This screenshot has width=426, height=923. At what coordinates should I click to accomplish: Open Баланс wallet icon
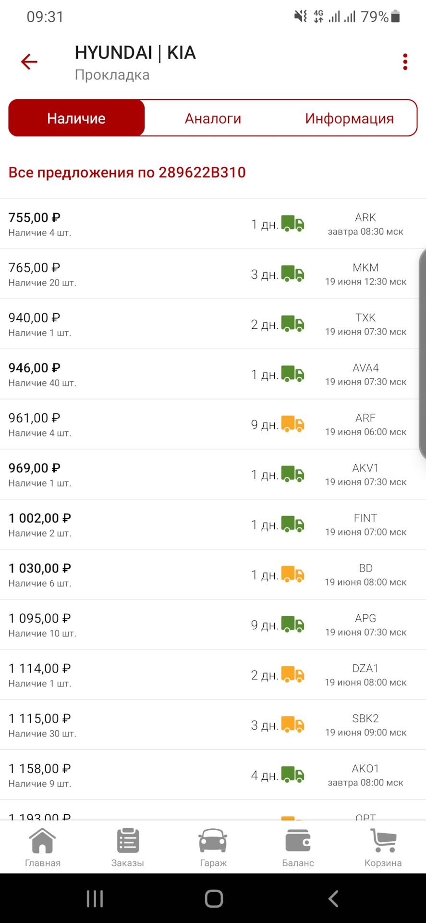pos(298,847)
